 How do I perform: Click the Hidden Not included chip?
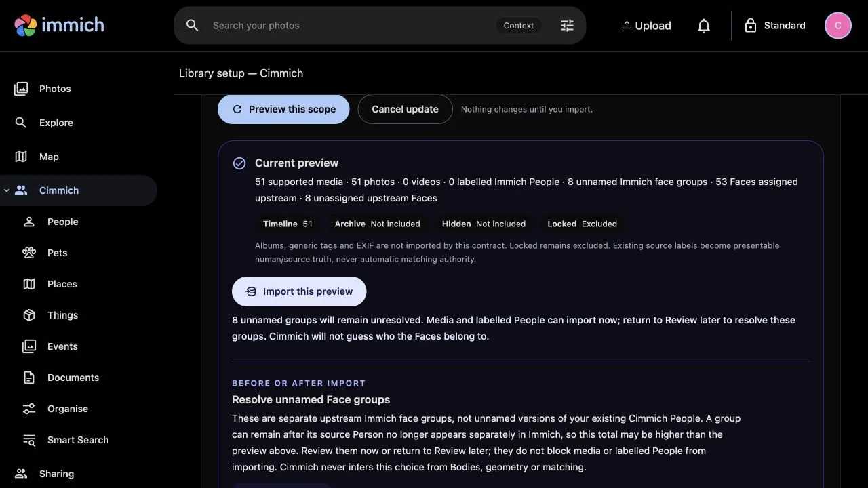pyautogui.click(x=484, y=224)
